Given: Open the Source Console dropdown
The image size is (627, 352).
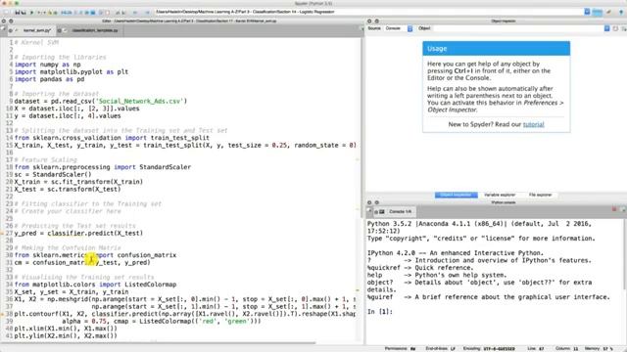Looking at the screenshot, I should 399,28.
